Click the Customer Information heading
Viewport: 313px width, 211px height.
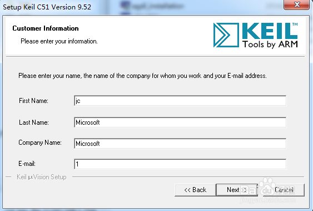click(x=46, y=28)
